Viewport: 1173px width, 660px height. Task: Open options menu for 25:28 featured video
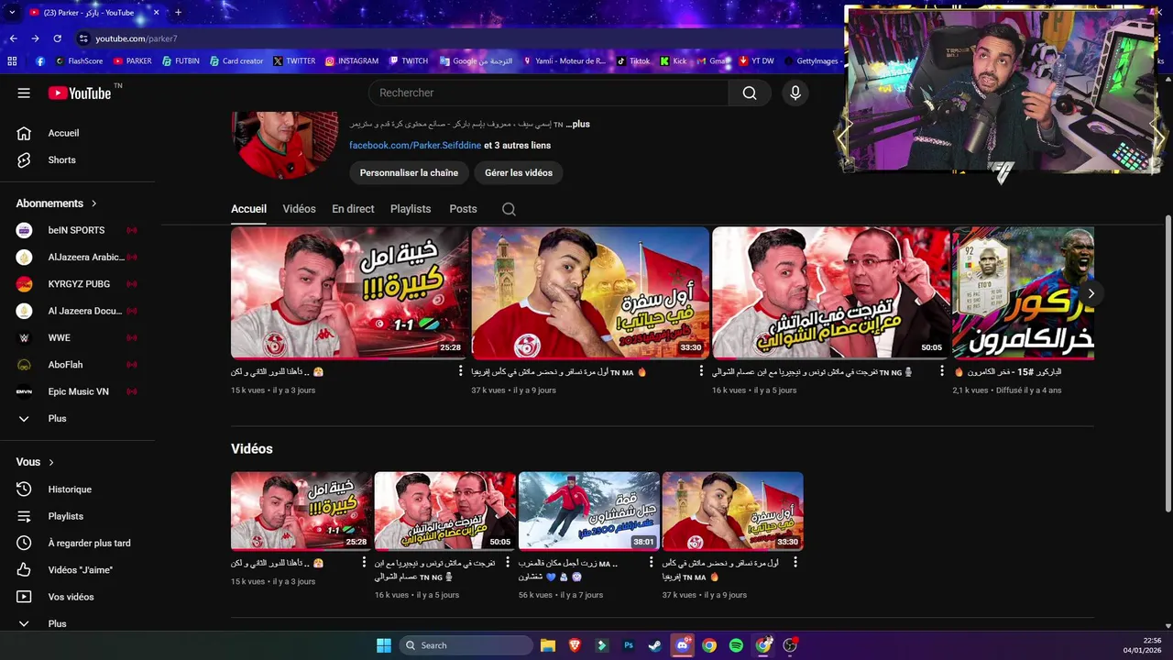coord(461,371)
